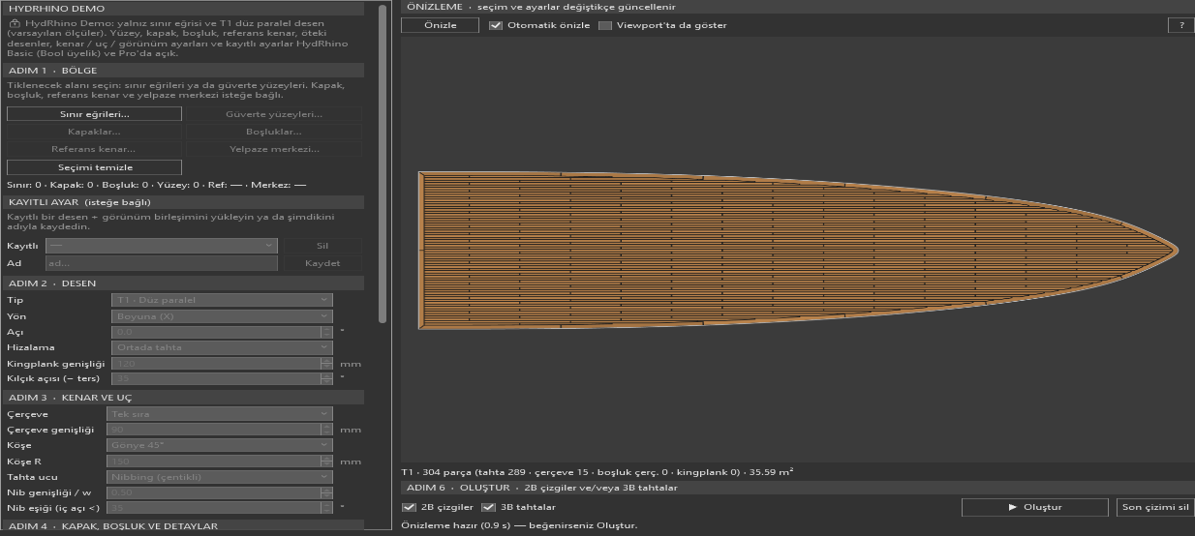The width and height of the screenshot is (1195, 536).
Task: Click the Önizle button
Action: point(441,25)
